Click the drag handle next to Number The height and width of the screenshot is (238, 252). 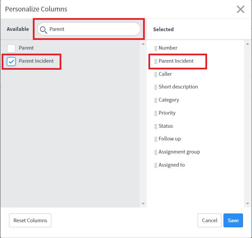(156, 48)
